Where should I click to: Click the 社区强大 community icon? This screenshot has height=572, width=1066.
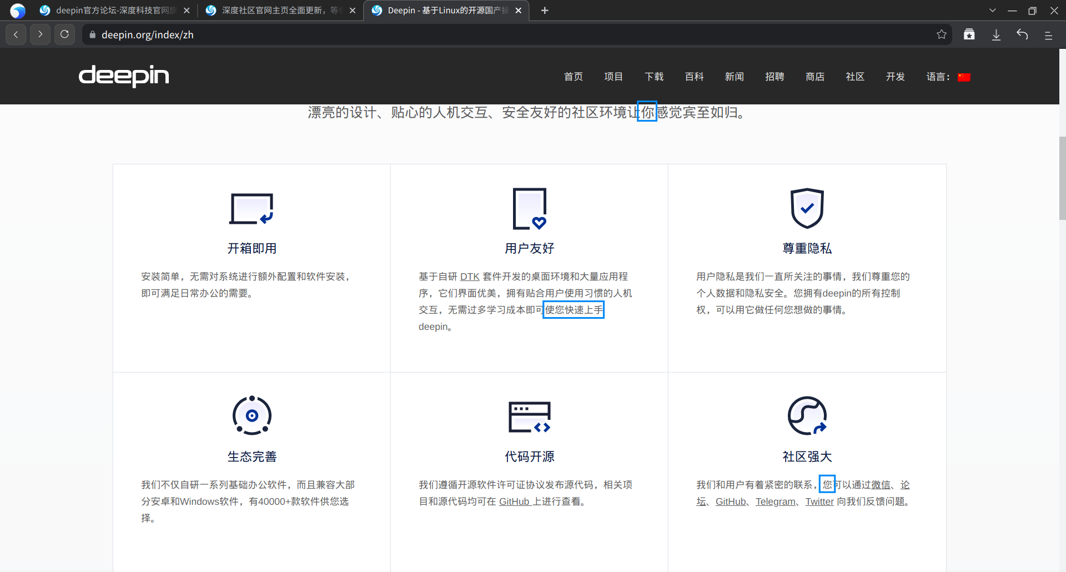(x=807, y=416)
